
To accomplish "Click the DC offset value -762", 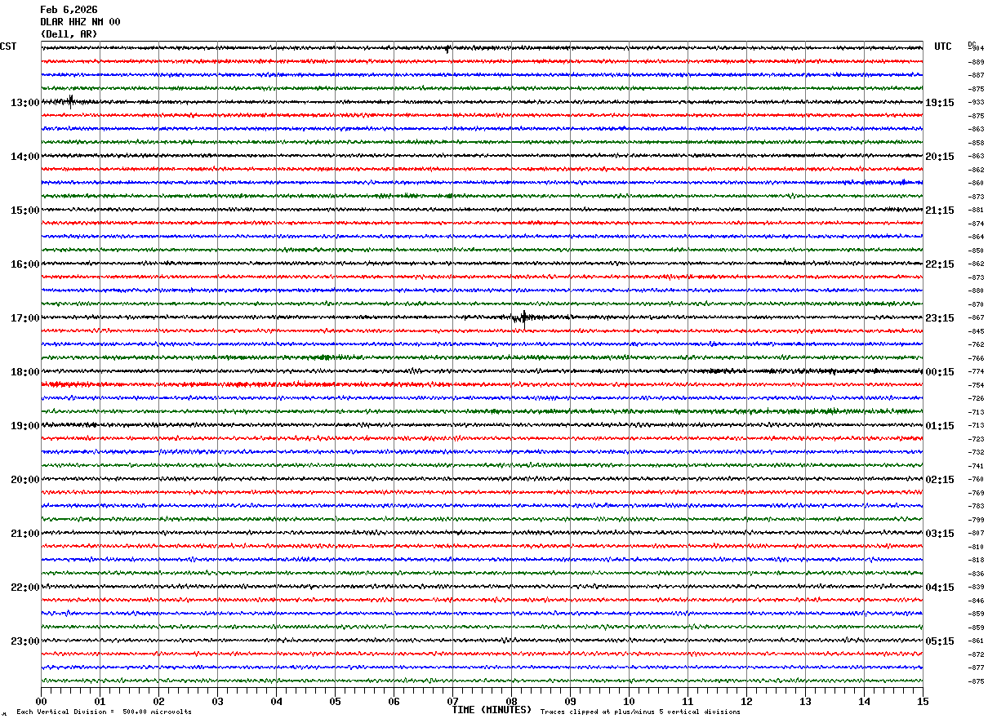I will coord(976,345).
